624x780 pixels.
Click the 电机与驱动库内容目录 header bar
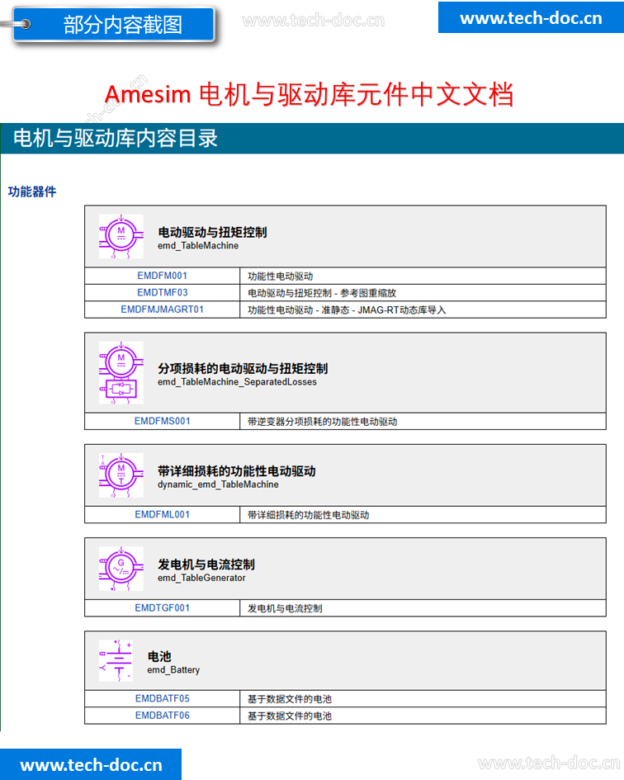312,139
